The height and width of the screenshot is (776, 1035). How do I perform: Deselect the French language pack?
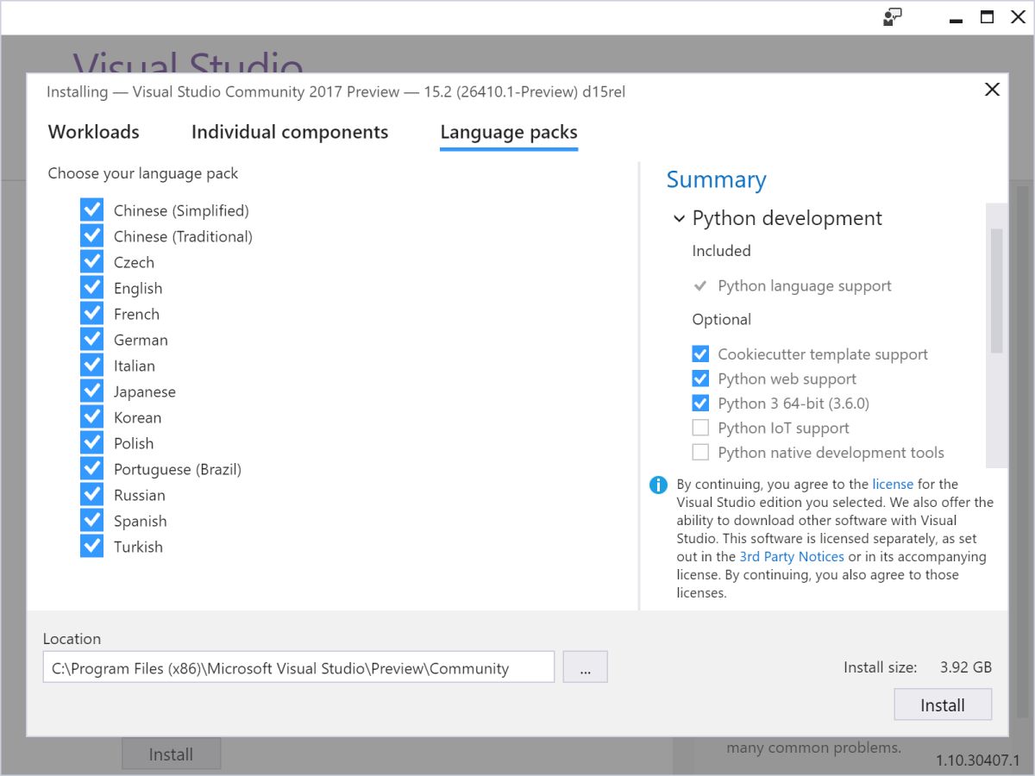tap(91, 314)
